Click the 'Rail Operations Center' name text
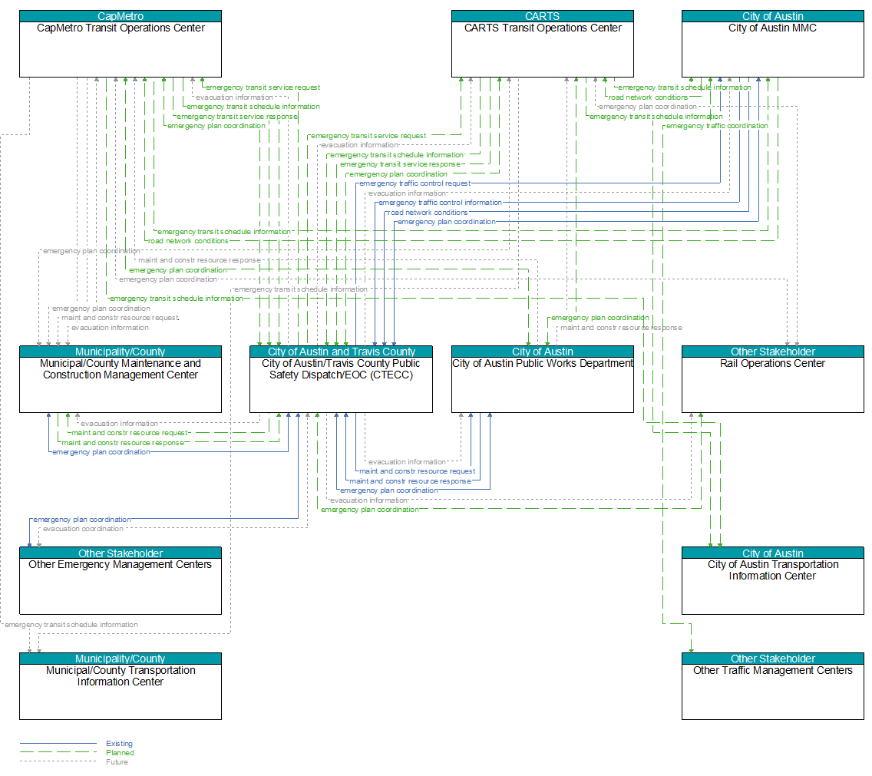Image resolution: width=872 pixels, height=776 pixels. 772,363
